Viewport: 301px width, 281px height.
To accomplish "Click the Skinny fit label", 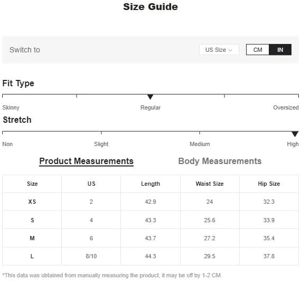I will pyautogui.click(x=11, y=107).
